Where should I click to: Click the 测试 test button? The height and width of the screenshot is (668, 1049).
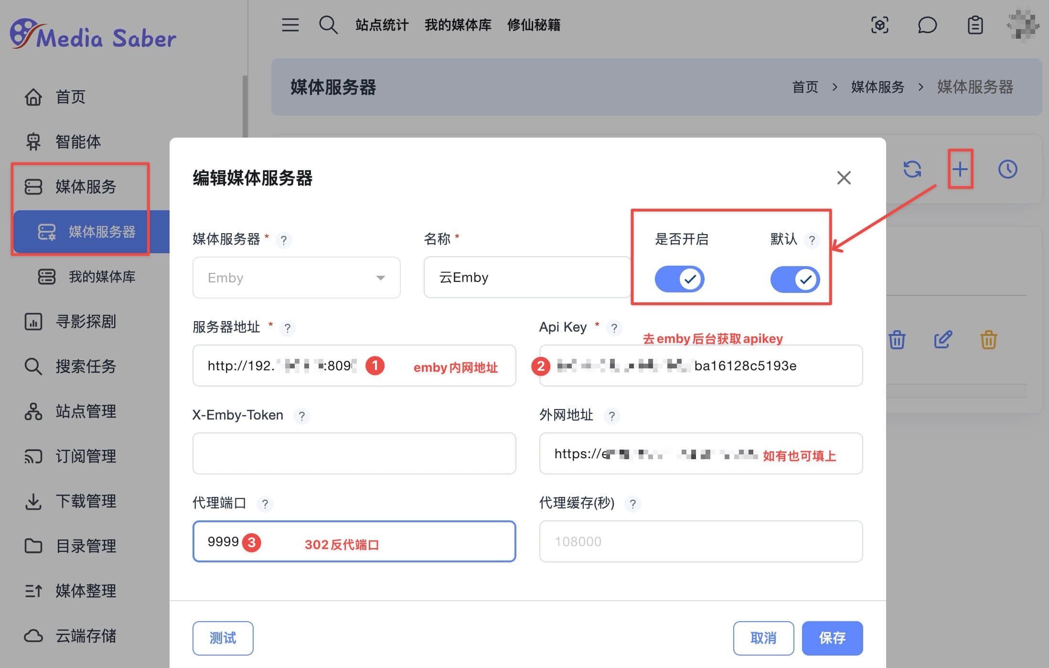point(223,638)
